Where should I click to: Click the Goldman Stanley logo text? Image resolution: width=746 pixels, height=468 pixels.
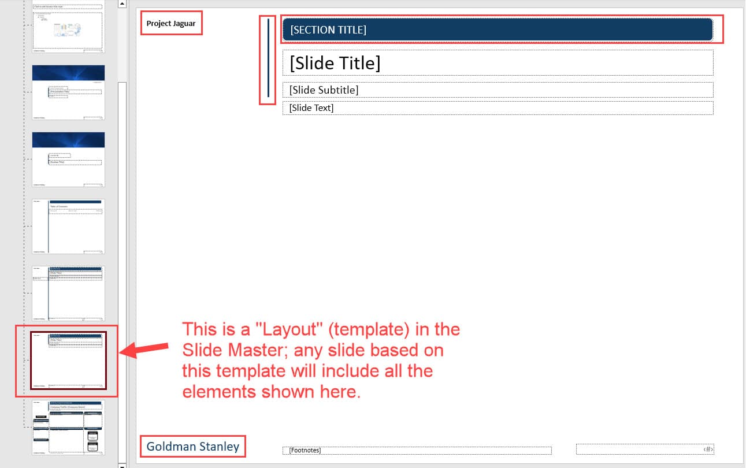192,446
